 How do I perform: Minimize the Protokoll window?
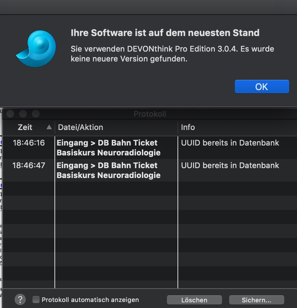click(x=23, y=114)
